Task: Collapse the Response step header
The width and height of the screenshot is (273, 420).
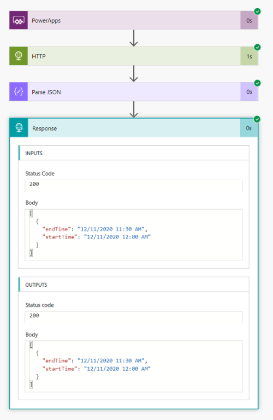Action: tap(134, 128)
